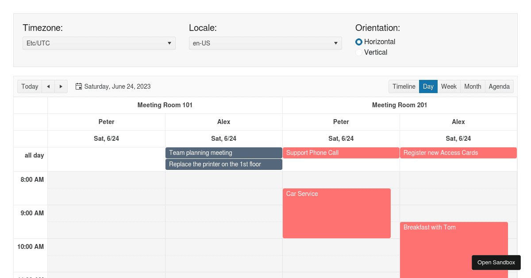Open the Breakfast with Tom event
This screenshot has height=278, width=531.
[x=442, y=238]
